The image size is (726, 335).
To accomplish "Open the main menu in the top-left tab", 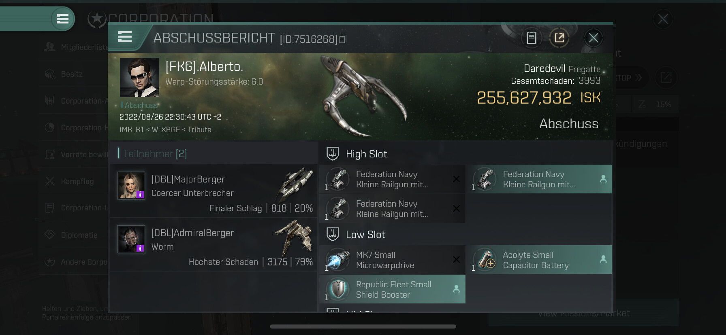I will point(62,19).
